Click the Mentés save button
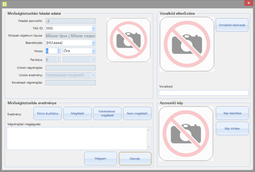The height and width of the screenshot is (172, 255). tap(135, 159)
